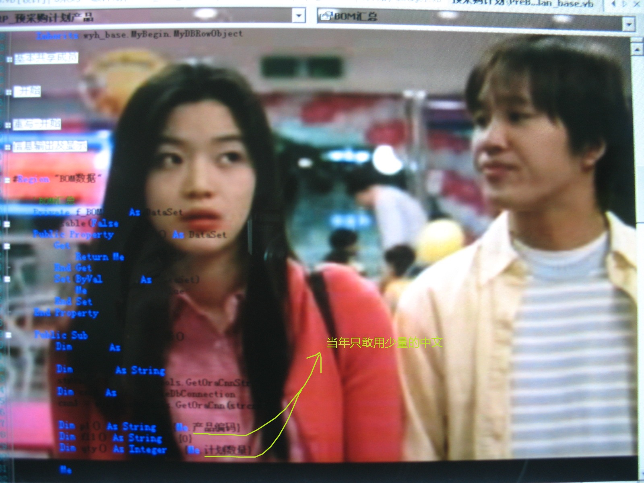Click the "End Set" line
644x483 pixels.
coord(73,301)
